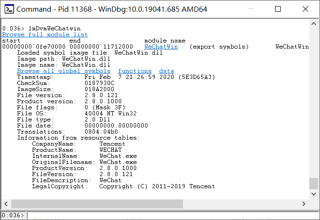Minimize the Command window
This screenshot has width=320, height=220.
[251, 9]
